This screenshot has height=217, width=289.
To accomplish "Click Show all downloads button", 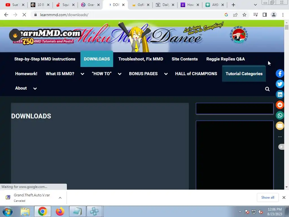I will pos(268,198).
